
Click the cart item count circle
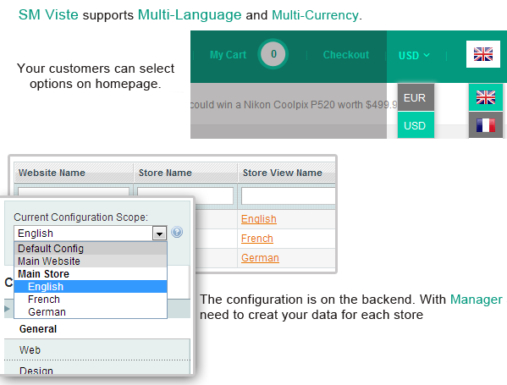click(273, 54)
